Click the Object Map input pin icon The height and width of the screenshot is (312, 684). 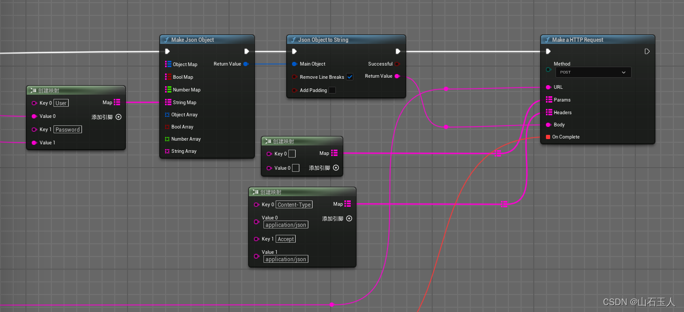168,65
